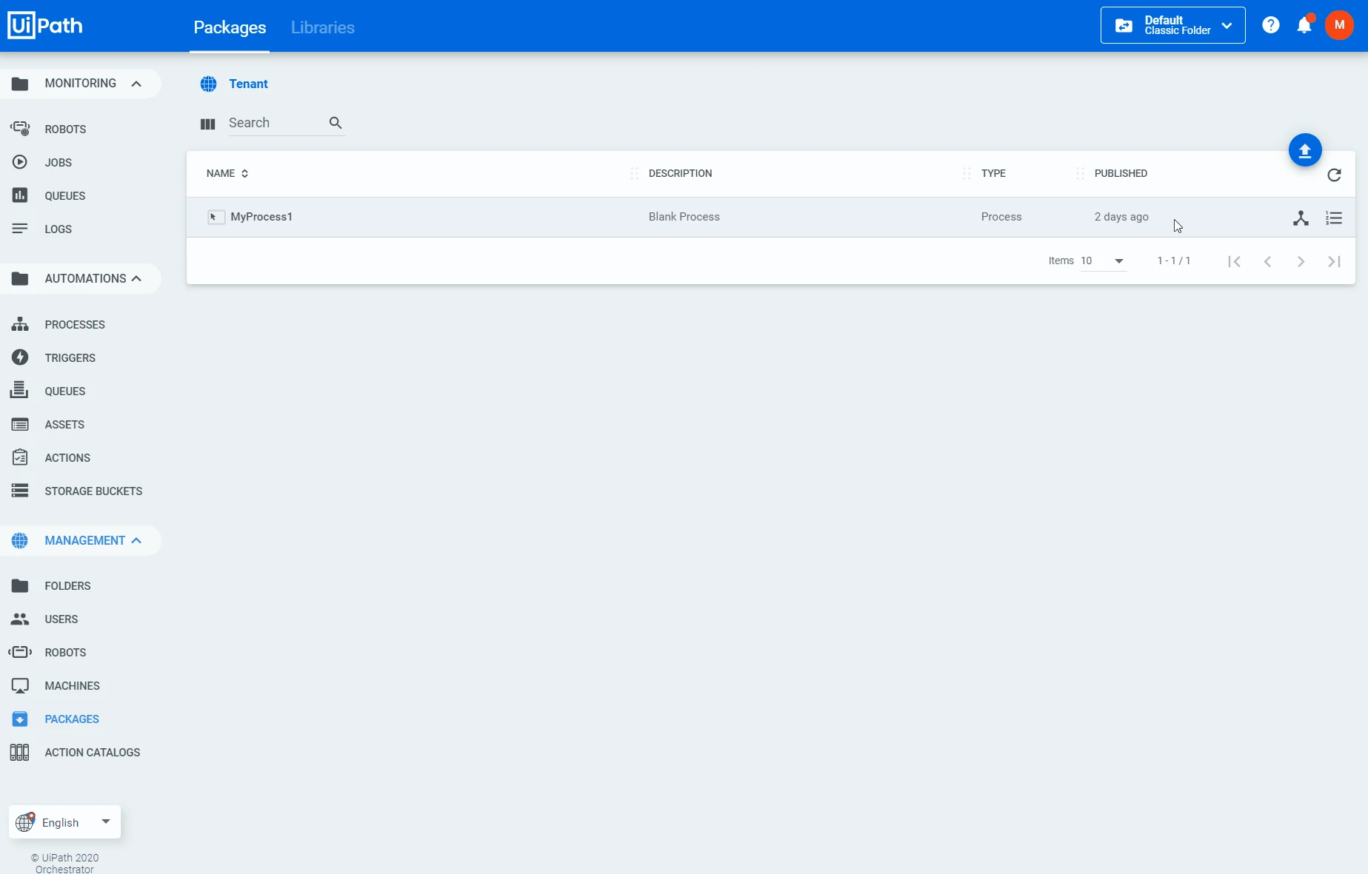
Task: Collapse the Monitoring section
Action: 136,84
